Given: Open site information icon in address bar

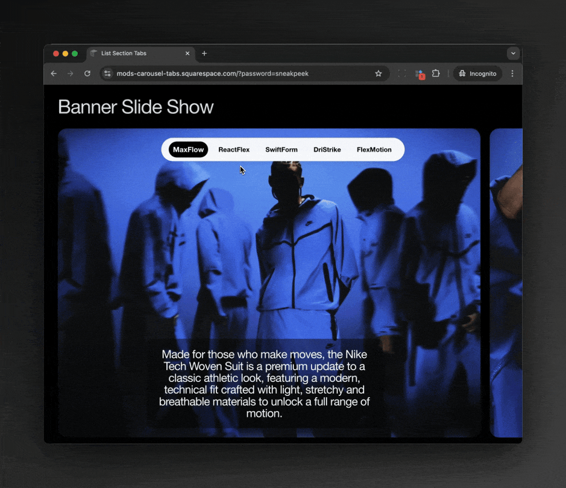Looking at the screenshot, I should tap(107, 74).
